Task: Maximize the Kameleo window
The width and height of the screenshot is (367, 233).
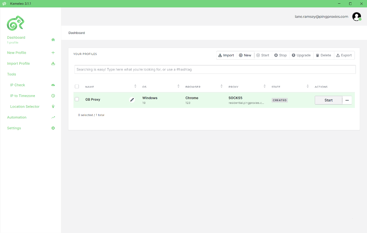Action: tap(350, 3)
